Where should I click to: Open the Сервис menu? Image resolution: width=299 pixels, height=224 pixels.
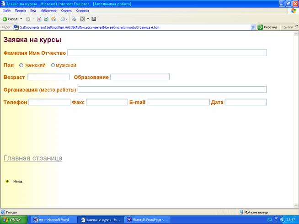(x=66, y=10)
